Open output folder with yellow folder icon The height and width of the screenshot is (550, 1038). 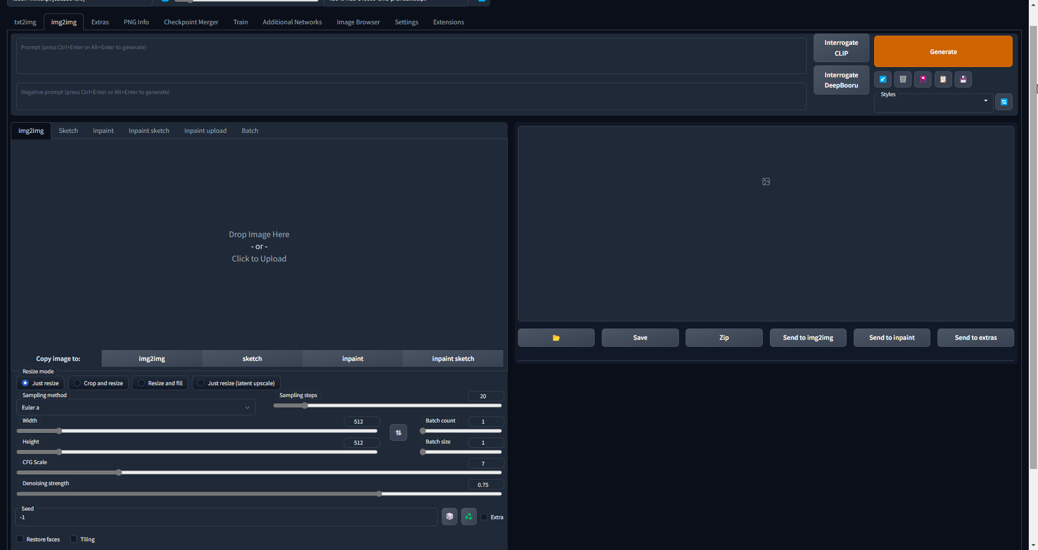pos(556,338)
